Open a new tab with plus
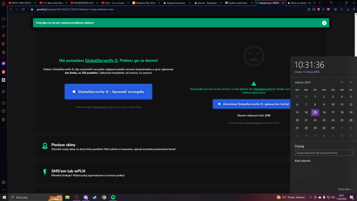The image size is (357, 201). tap(320, 3)
